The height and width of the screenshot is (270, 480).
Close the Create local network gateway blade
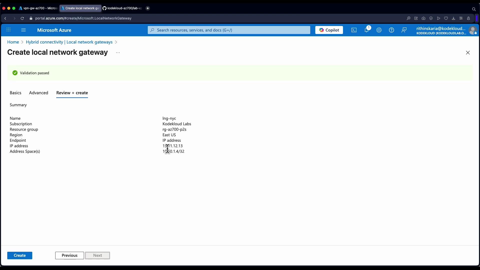(x=468, y=53)
